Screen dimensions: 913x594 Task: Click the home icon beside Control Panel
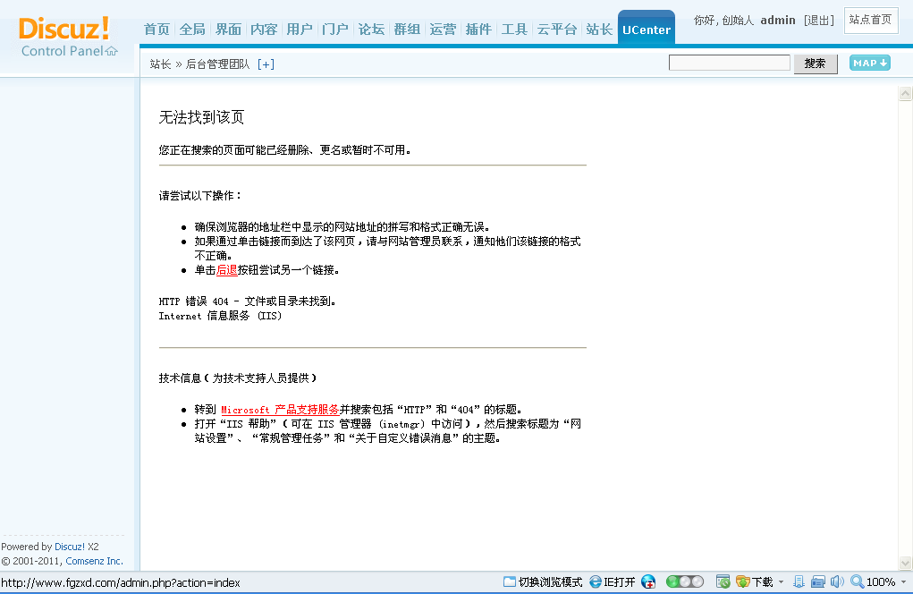click(x=111, y=51)
